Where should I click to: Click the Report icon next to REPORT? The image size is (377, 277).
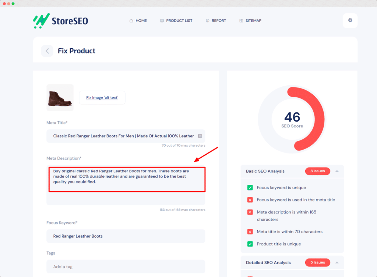[x=207, y=21]
